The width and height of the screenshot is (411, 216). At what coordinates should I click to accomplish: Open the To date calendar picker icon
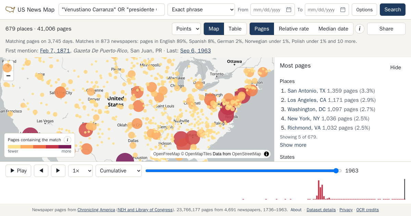click(343, 10)
